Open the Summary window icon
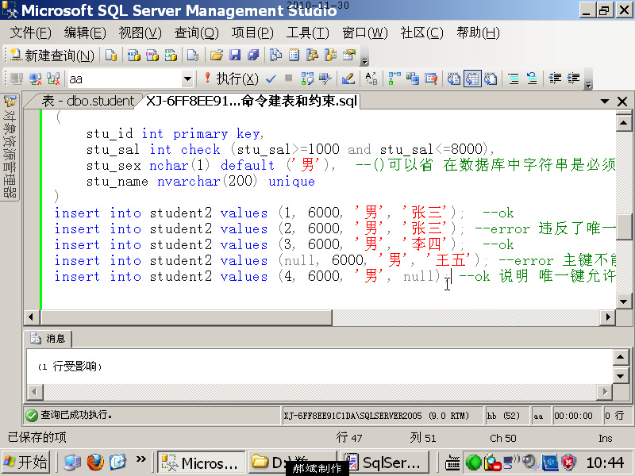Image resolution: width=635 pixels, height=476 pixels. [294, 55]
